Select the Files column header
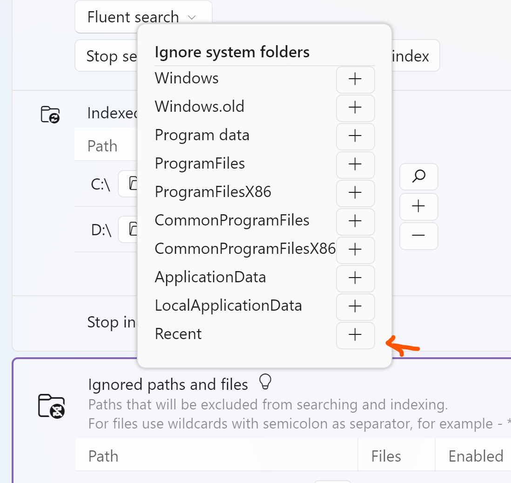Screen dimensions: 511x483 386,456
